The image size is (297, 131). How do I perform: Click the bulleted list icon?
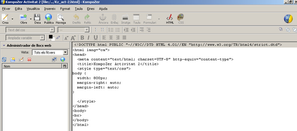118,30
